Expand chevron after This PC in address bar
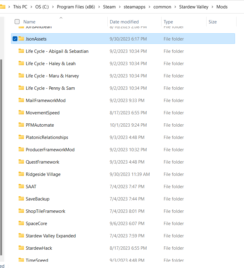Image resolution: width=244 pixels, height=268 pixels. pos(31,7)
